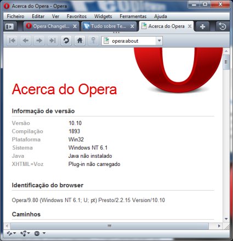This screenshot has height=241, width=233.
Task: Open the Ver menu
Action: tap(55, 16)
